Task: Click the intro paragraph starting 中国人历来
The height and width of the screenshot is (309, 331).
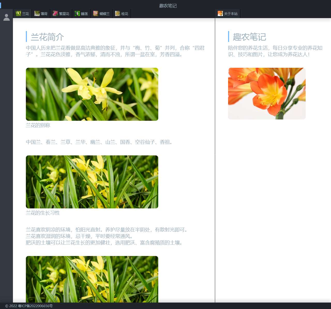Action: 115,51
